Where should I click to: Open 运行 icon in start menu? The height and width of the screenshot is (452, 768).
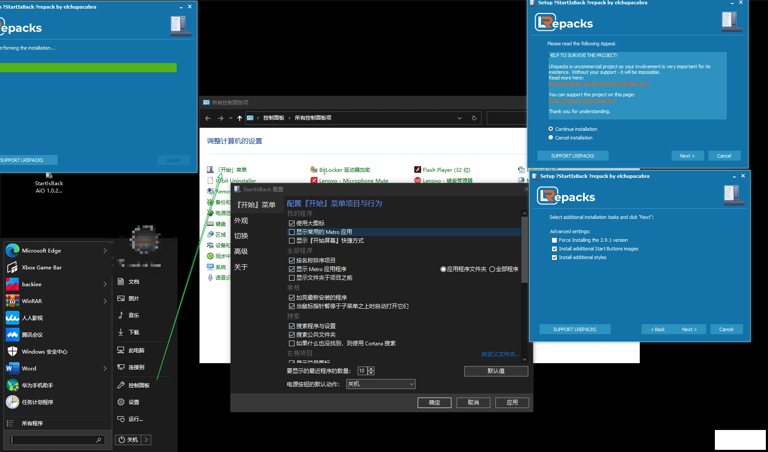[x=121, y=419]
